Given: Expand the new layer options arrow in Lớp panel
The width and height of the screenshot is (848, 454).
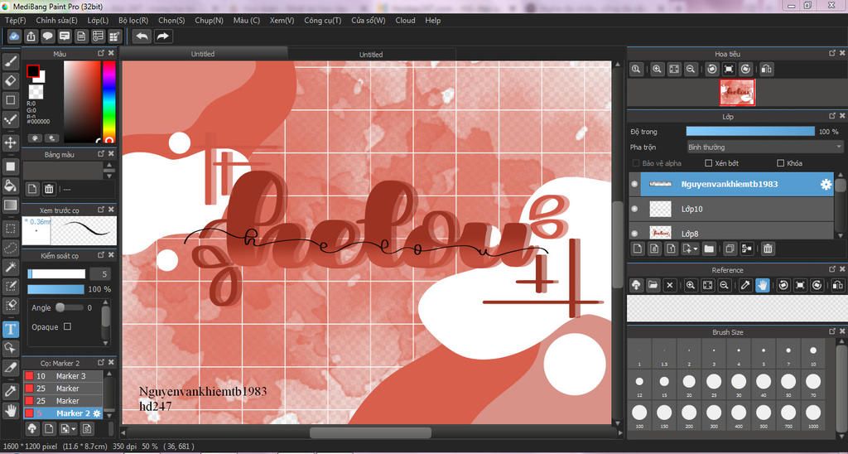Looking at the screenshot, I should [x=696, y=249].
